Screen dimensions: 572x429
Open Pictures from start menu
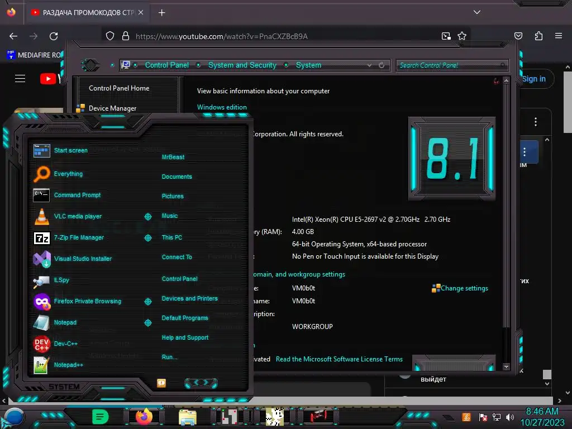click(173, 196)
